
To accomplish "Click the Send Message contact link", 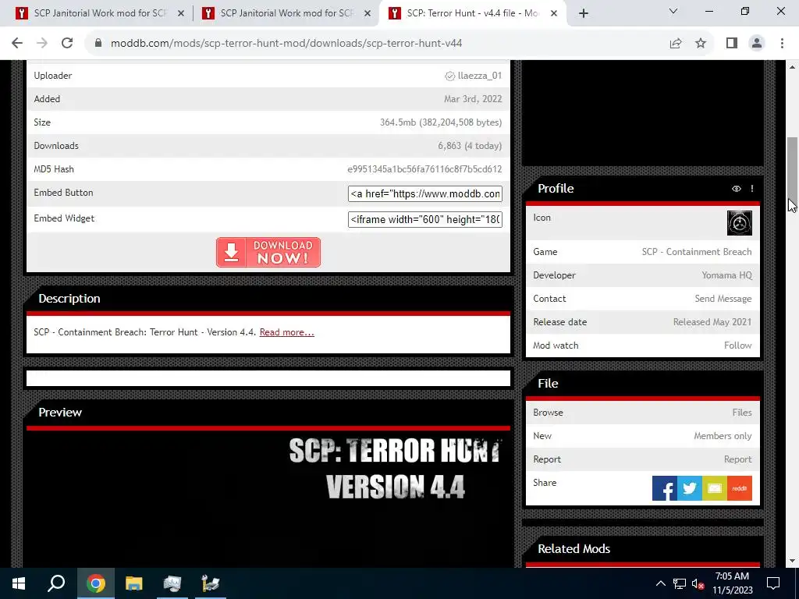I will click(723, 299).
